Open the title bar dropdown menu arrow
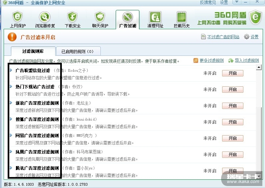The width and height of the screenshot is (265, 188). (x=237, y=2)
